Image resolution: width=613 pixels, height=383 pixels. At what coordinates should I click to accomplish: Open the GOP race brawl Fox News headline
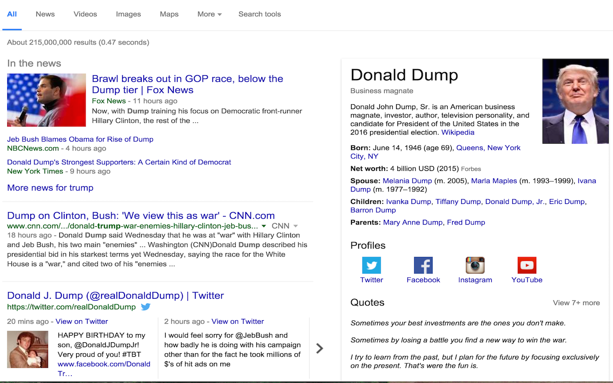[x=187, y=84]
